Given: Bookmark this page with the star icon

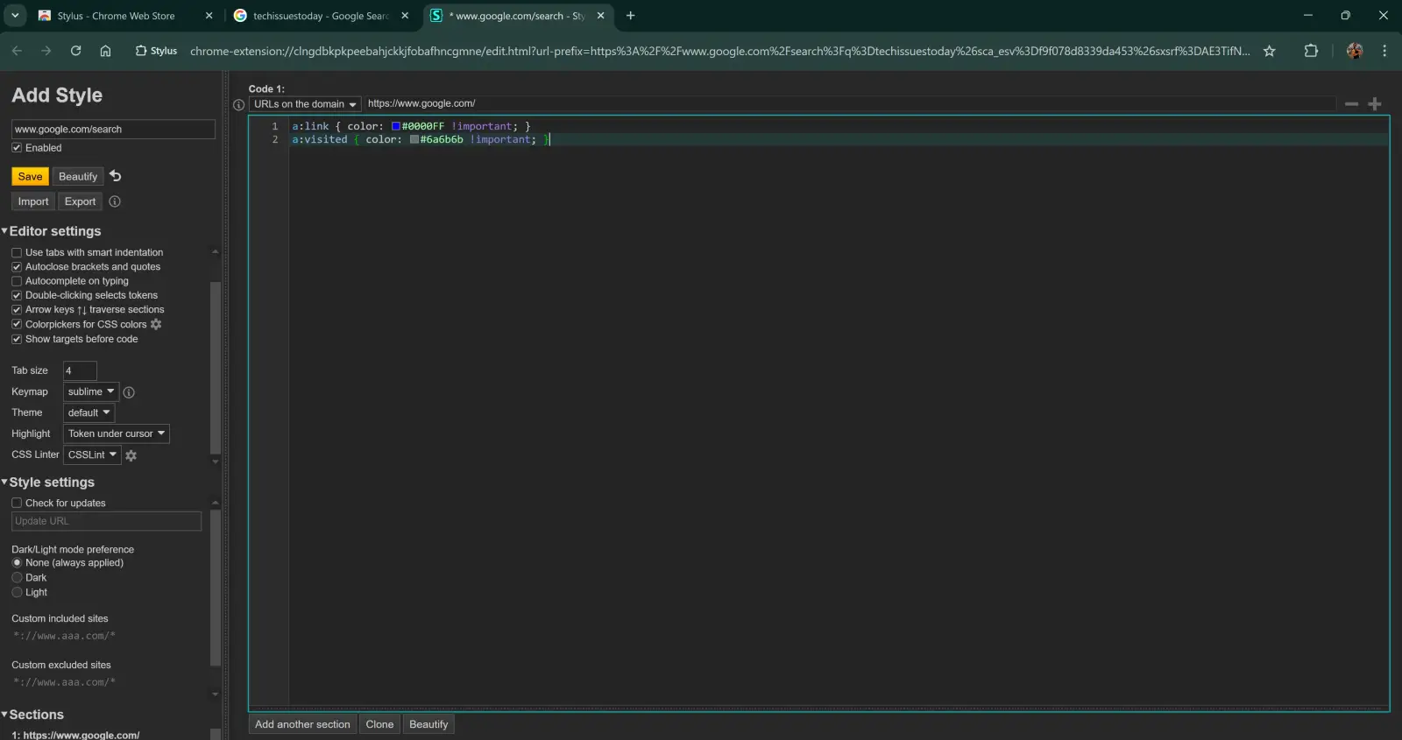Looking at the screenshot, I should click(x=1269, y=51).
